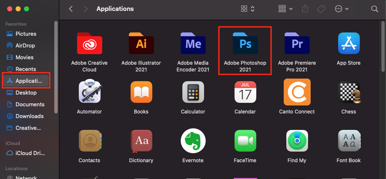This screenshot has height=179, width=386.
Task: Click the "Adobe Creative Cloud" label text
Action: (x=89, y=66)
